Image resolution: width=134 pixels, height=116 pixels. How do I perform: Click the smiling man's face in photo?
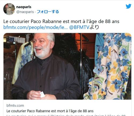click(43, 46)
